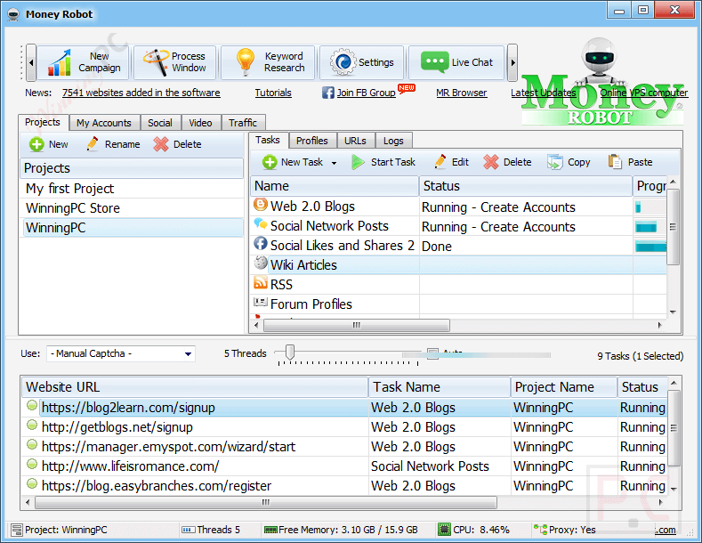Click the Paste task clipboard icon
Image resolution: width=702 pixels, height=543 pixels.
click(x=615, y=162)
